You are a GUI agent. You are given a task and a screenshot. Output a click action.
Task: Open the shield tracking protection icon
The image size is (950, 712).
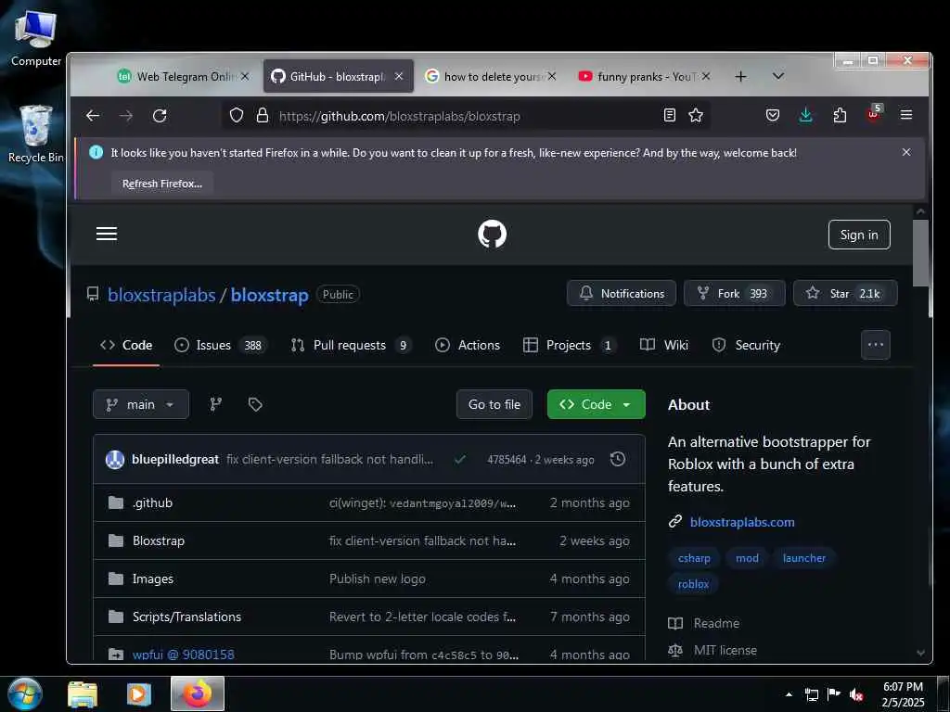pyautogui.click(x=237, y=116)
